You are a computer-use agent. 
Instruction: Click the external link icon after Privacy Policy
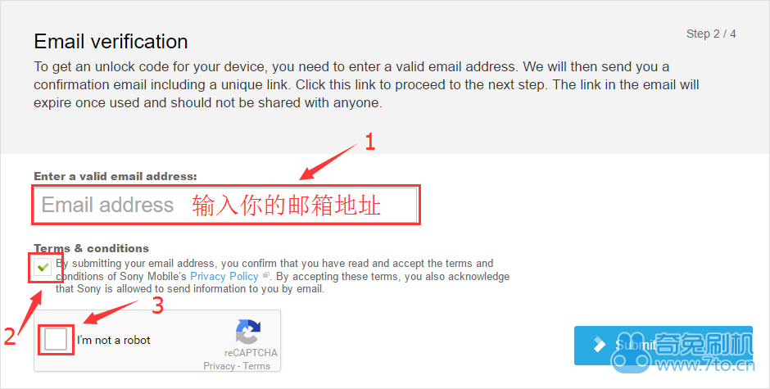click(265, 275)
